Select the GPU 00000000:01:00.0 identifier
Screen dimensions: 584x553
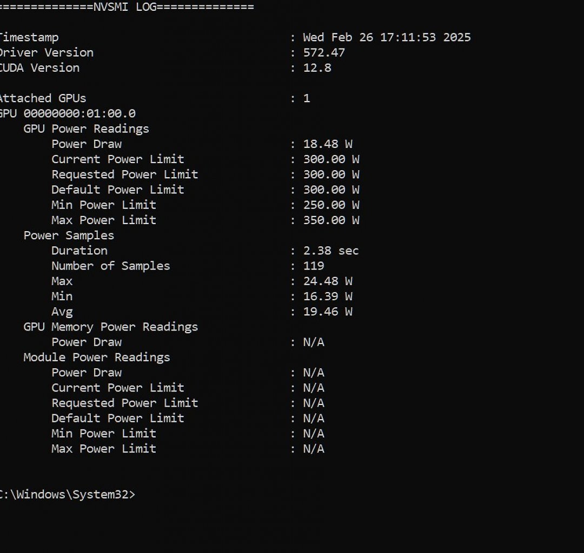(68, 113)
